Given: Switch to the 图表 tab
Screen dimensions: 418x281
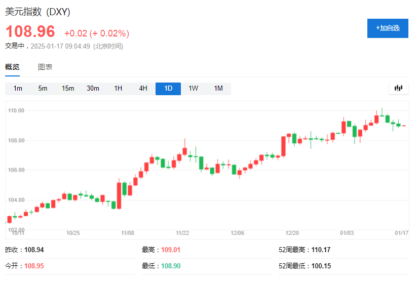Looking at the screenshot, I should coord(45,67).
